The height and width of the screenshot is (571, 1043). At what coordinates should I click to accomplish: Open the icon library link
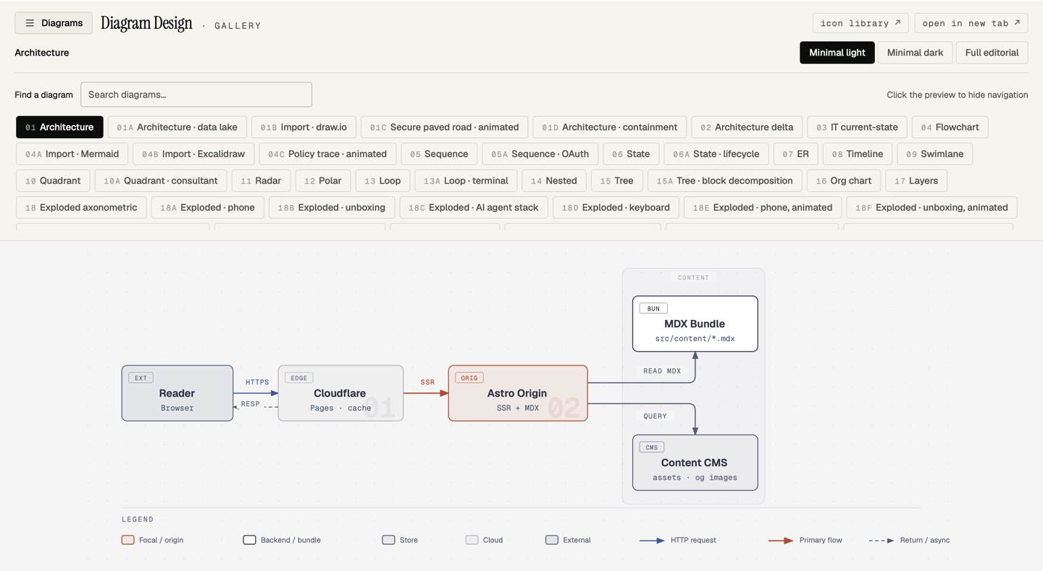click(x=860, y=23)
